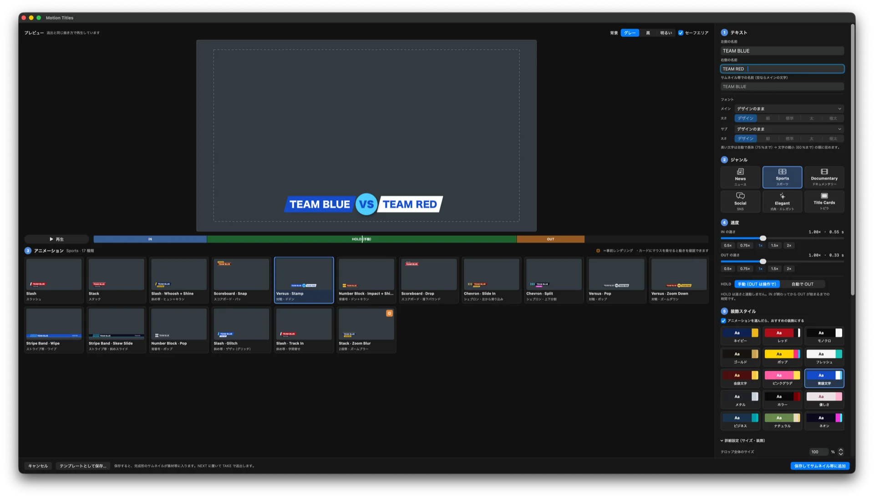Pick the Social genre icon

pyautogui.click(x=740, y=196)
